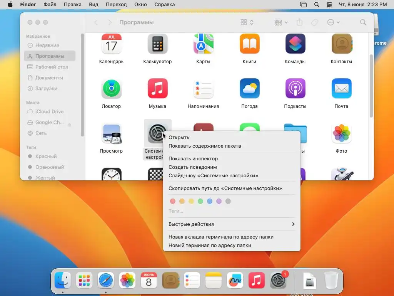Apply the green tag color dot

(x=200, y=201)
